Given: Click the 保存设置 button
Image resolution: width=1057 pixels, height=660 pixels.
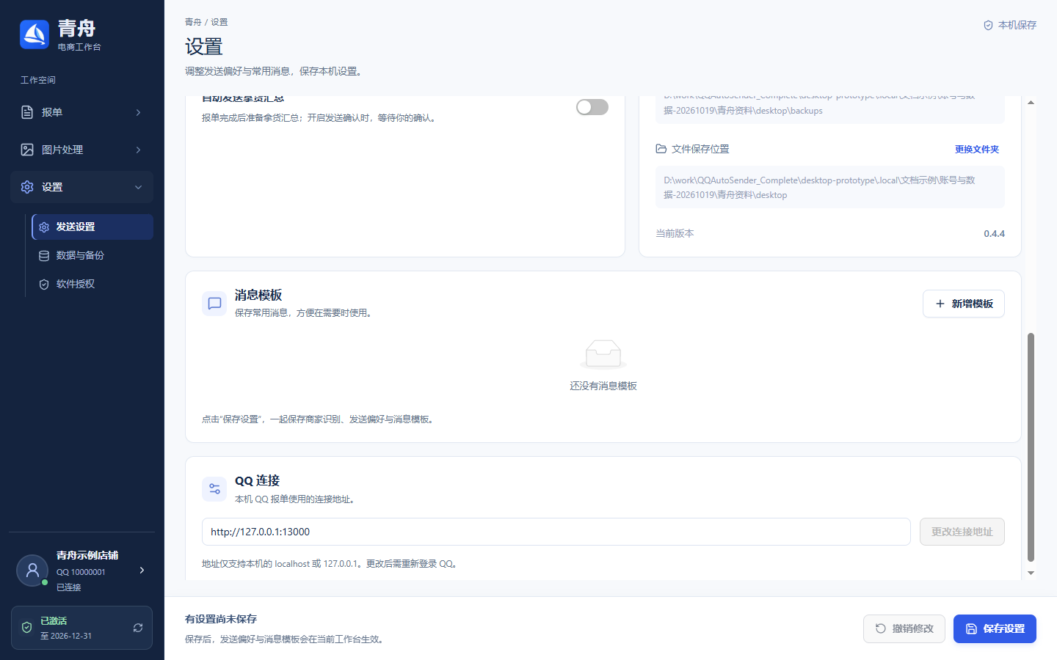Looking at the screenshot, I should (995, 628).
